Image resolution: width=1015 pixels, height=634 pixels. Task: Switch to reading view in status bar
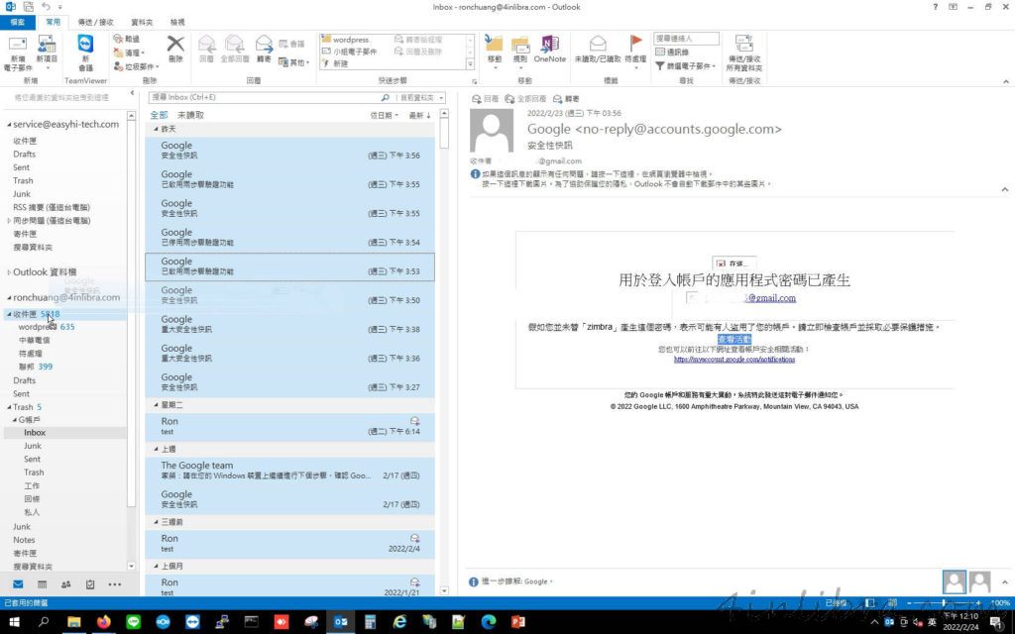(892, 603)
